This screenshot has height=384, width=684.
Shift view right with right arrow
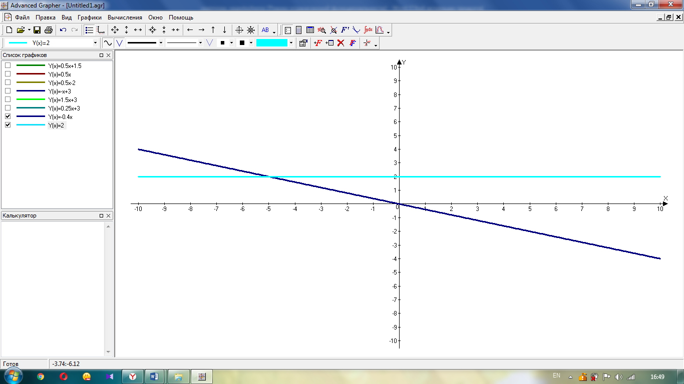[x=201, y=30]
